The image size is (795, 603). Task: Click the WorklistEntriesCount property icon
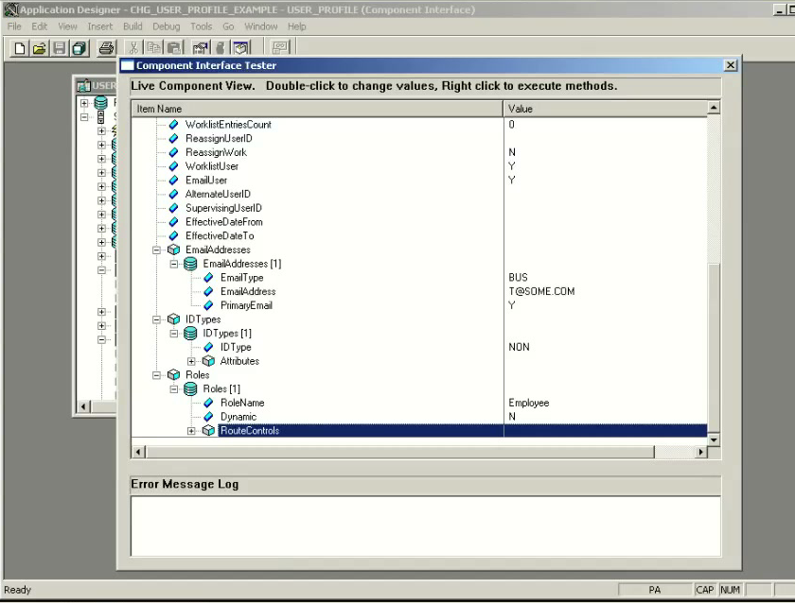click(173, 125)
